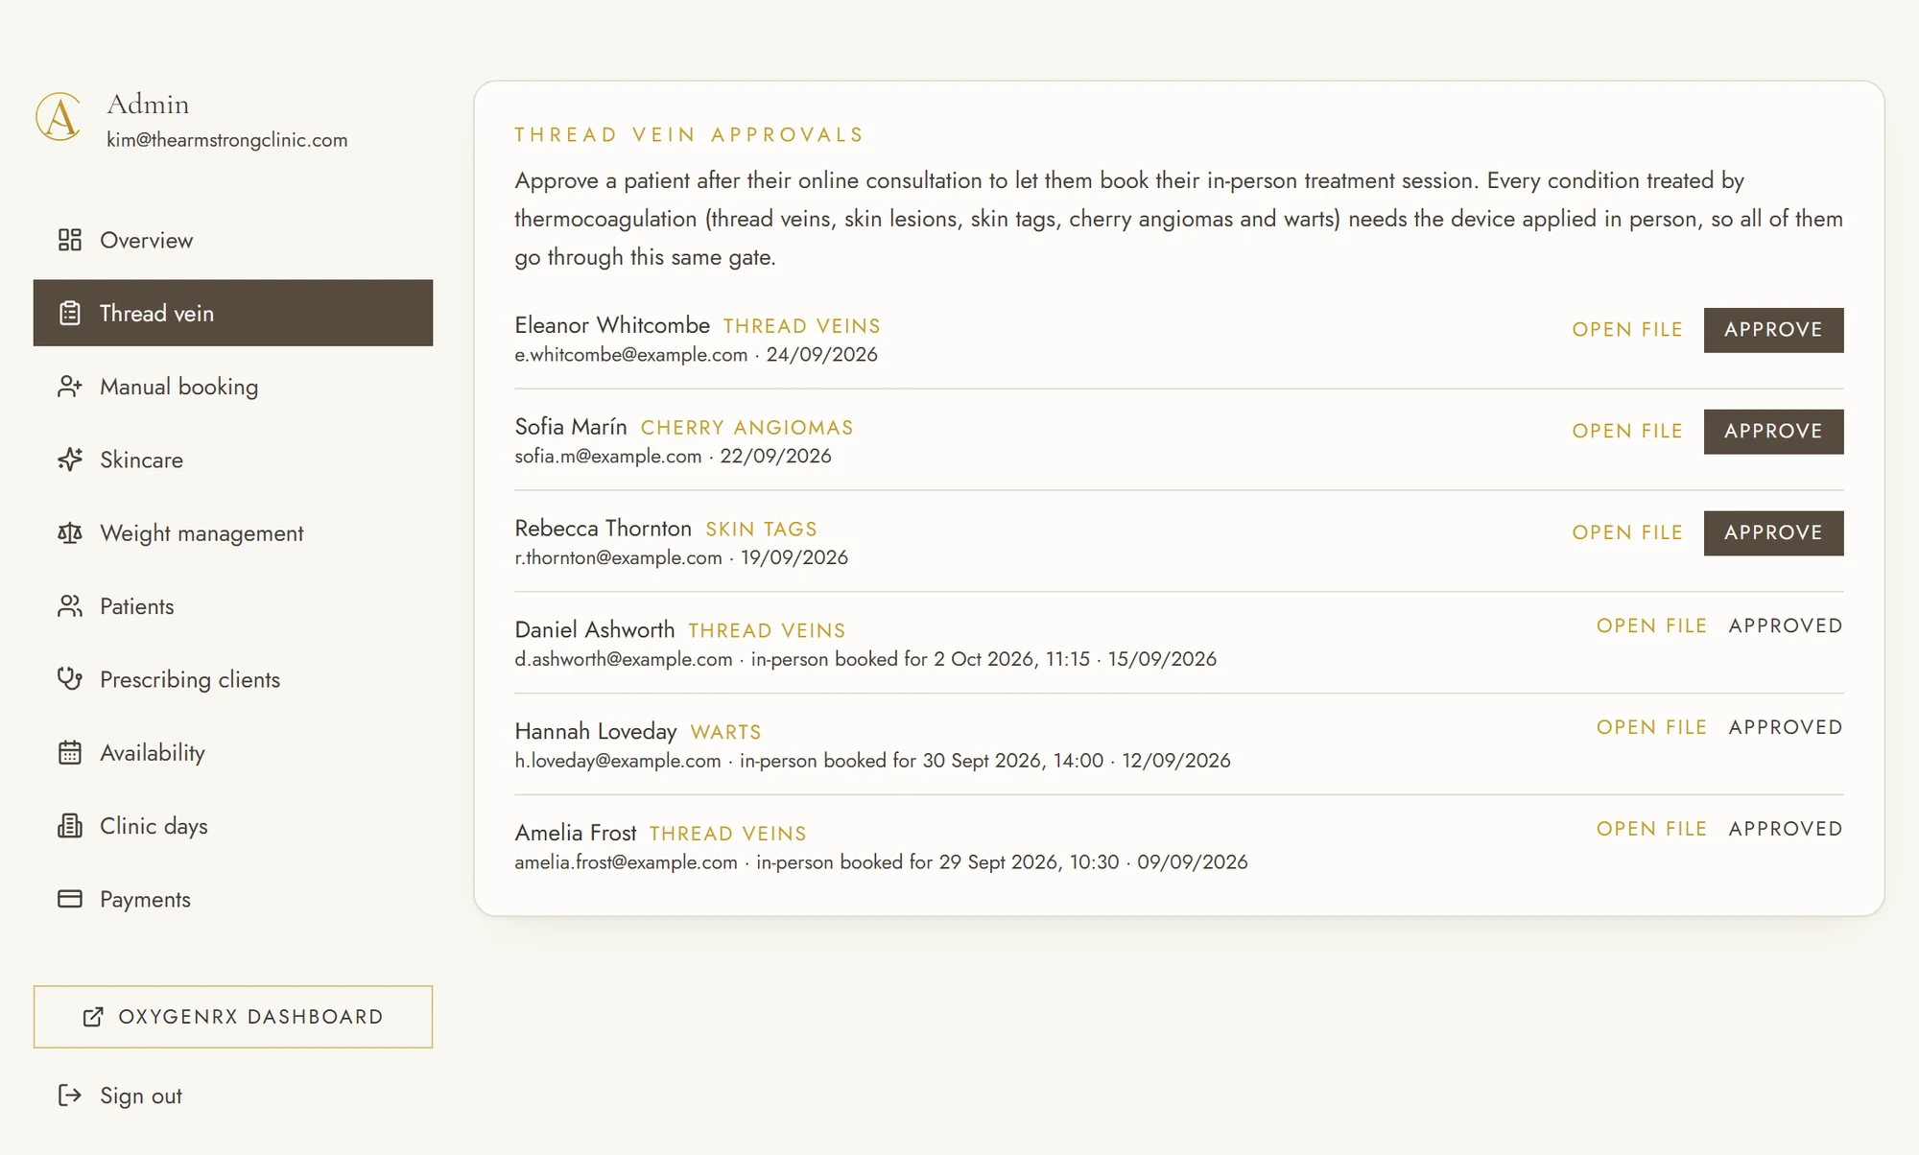Viewport: 1919px width, 1155px height.
Task: Click the Clinic days building icon
Action: [70, 826]
